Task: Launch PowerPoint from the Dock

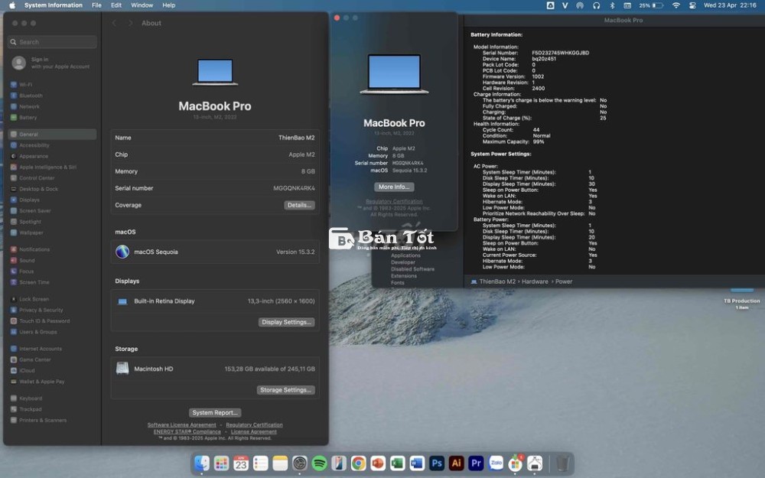Action: pos(378,463)
